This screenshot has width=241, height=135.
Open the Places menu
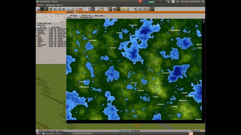55,1
